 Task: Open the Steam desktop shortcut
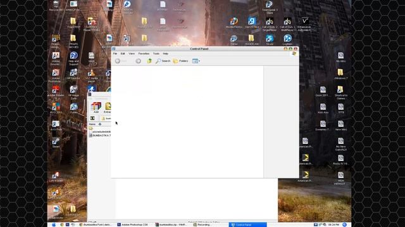click(56, 143)
